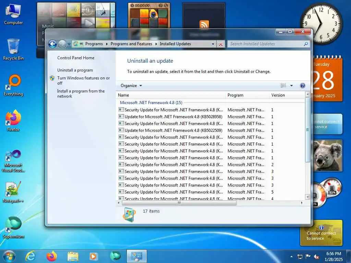Click the Search Installed Updates field
The width and height of the screenshot is (351, 263).
pyautogui.click(x=269, y=44)
